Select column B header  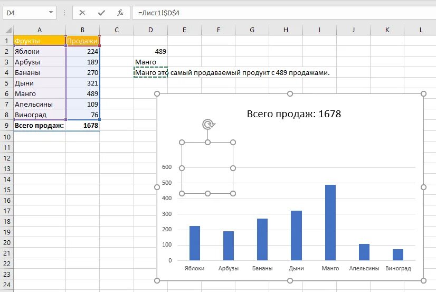click(82, 30)
